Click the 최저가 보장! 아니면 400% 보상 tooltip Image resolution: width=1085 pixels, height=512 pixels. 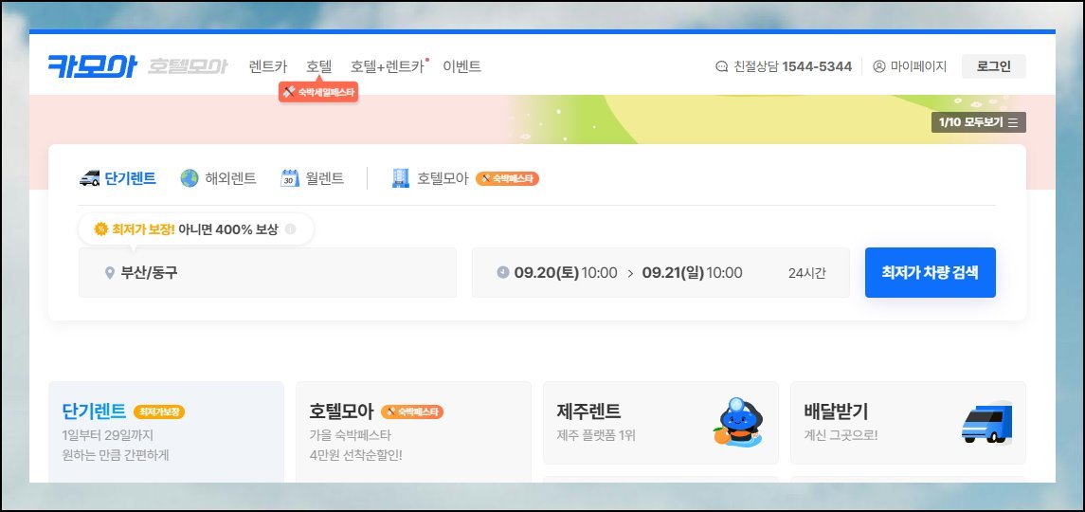click(196, 229)
